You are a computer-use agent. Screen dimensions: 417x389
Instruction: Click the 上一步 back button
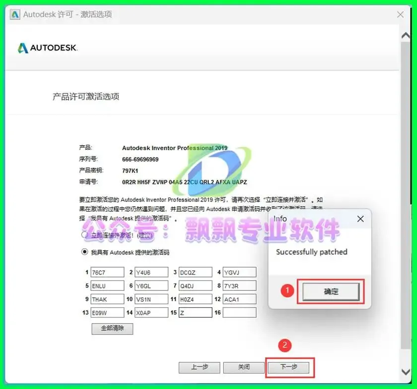(x=200, y=368)
